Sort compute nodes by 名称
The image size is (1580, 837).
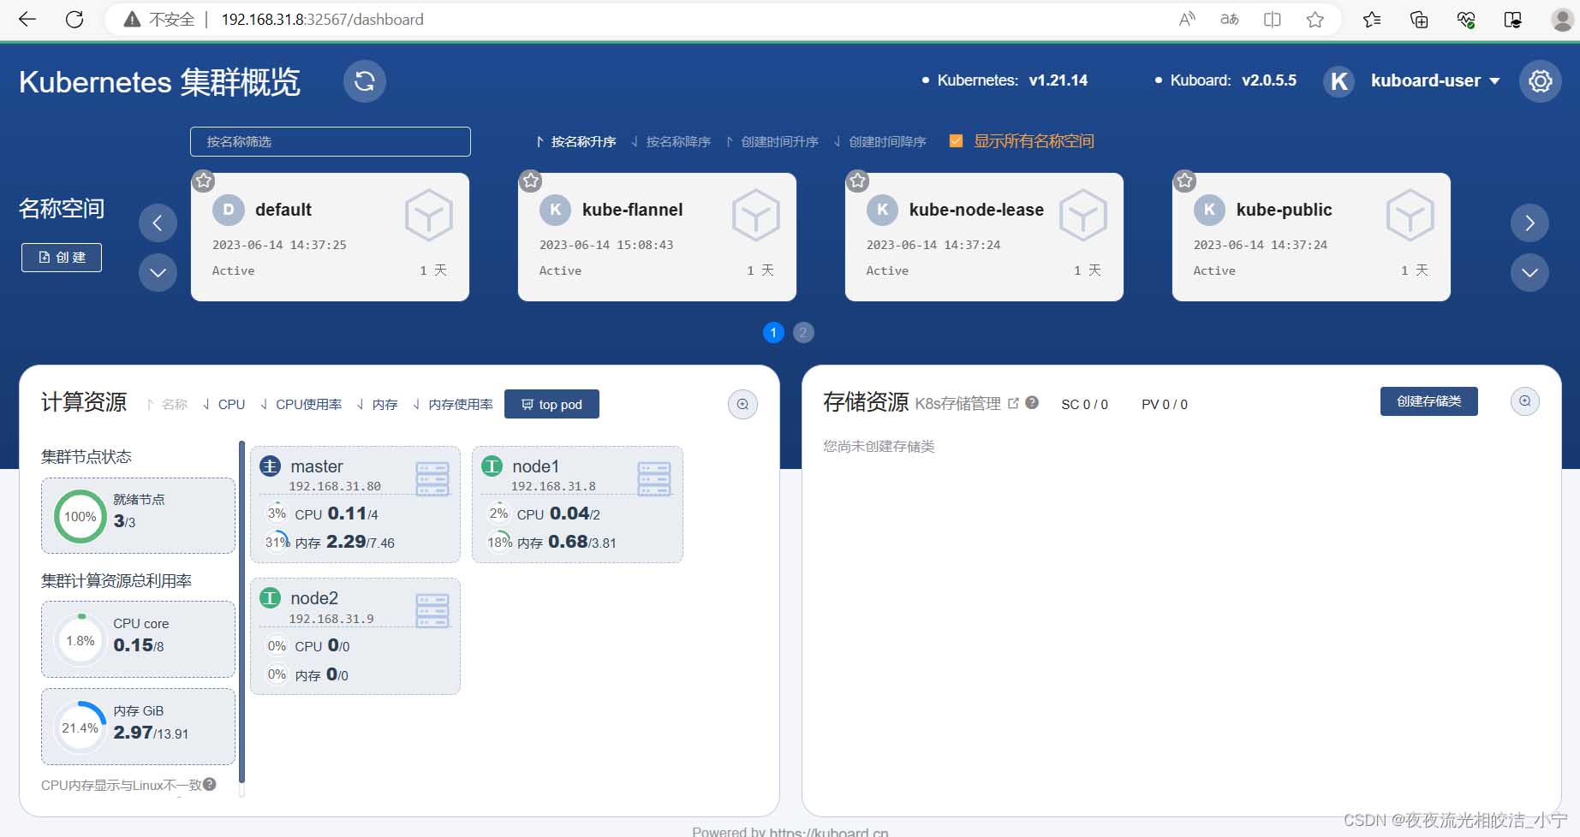click(167, 404)
